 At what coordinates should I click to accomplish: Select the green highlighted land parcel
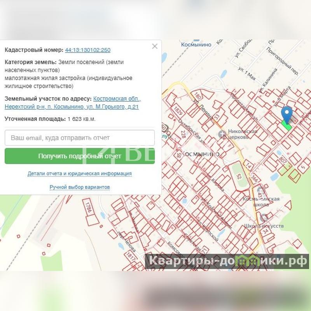287,126
